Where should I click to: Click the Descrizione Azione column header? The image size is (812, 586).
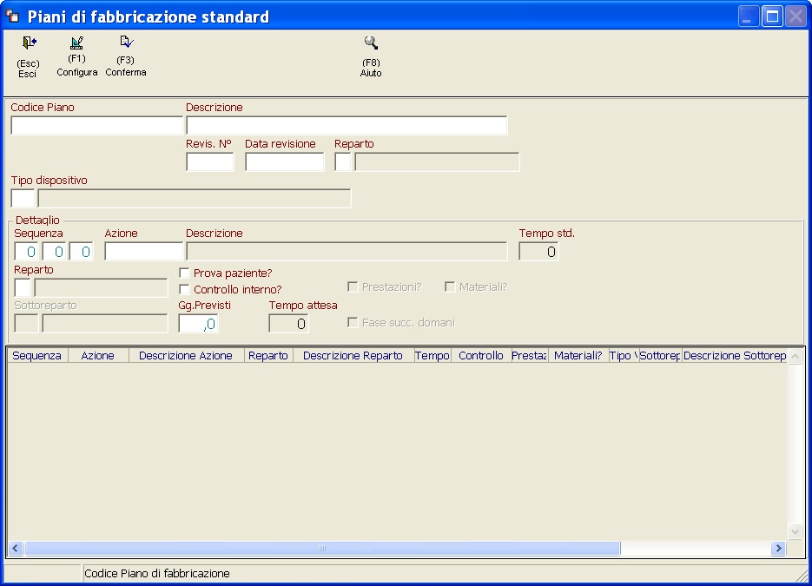186,356
